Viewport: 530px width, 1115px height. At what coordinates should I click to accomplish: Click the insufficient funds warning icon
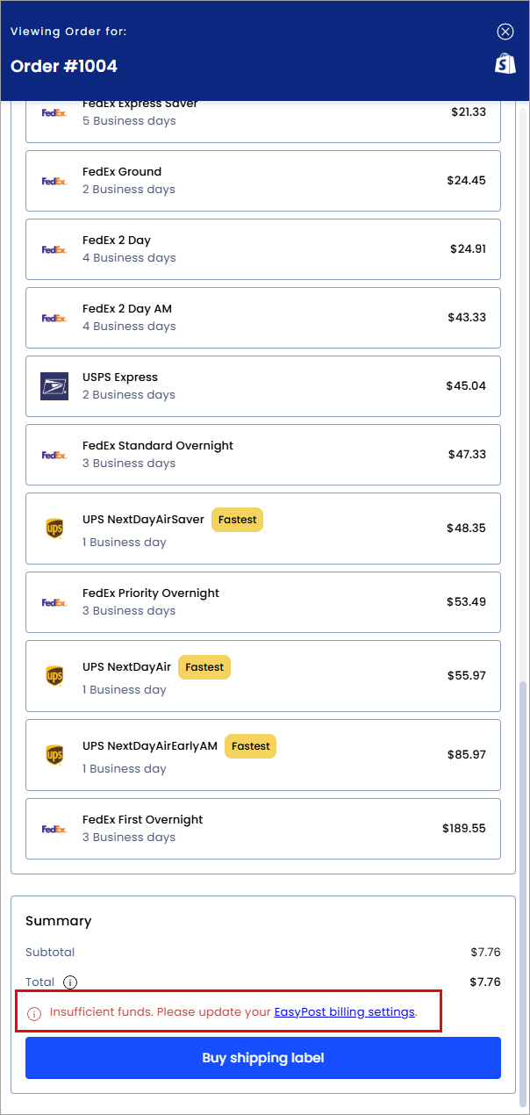click(35, 1013)
